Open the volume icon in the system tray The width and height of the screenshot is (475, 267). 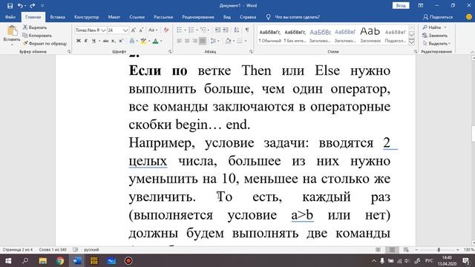pos(407,261)
